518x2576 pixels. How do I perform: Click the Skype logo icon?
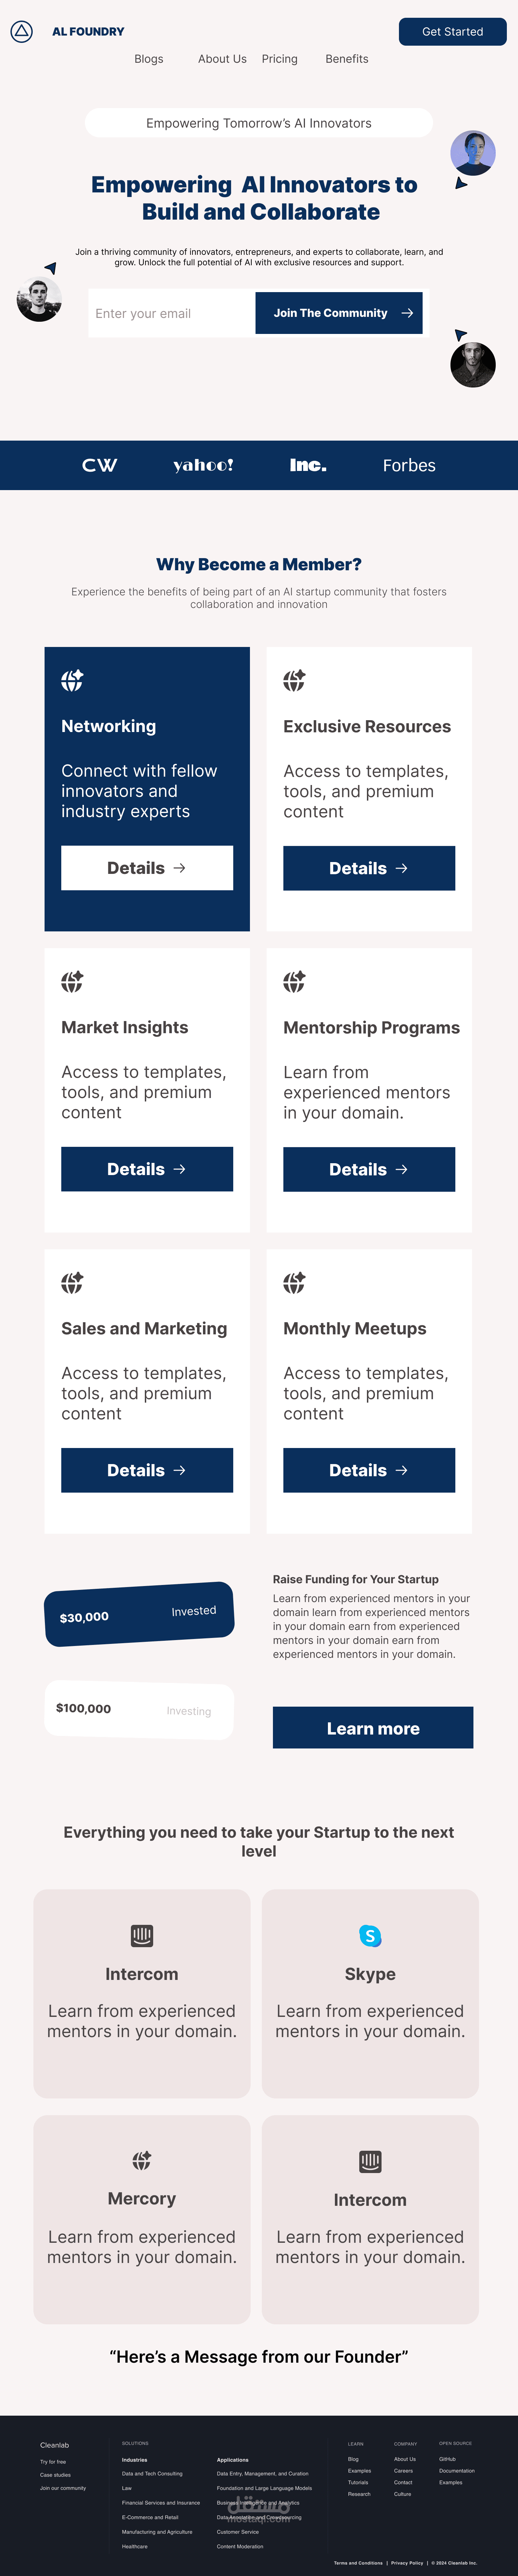[370, 1935]
